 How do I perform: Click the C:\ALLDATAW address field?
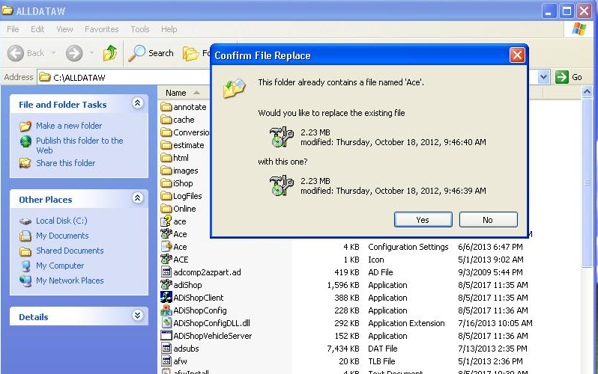coord(124,77)
